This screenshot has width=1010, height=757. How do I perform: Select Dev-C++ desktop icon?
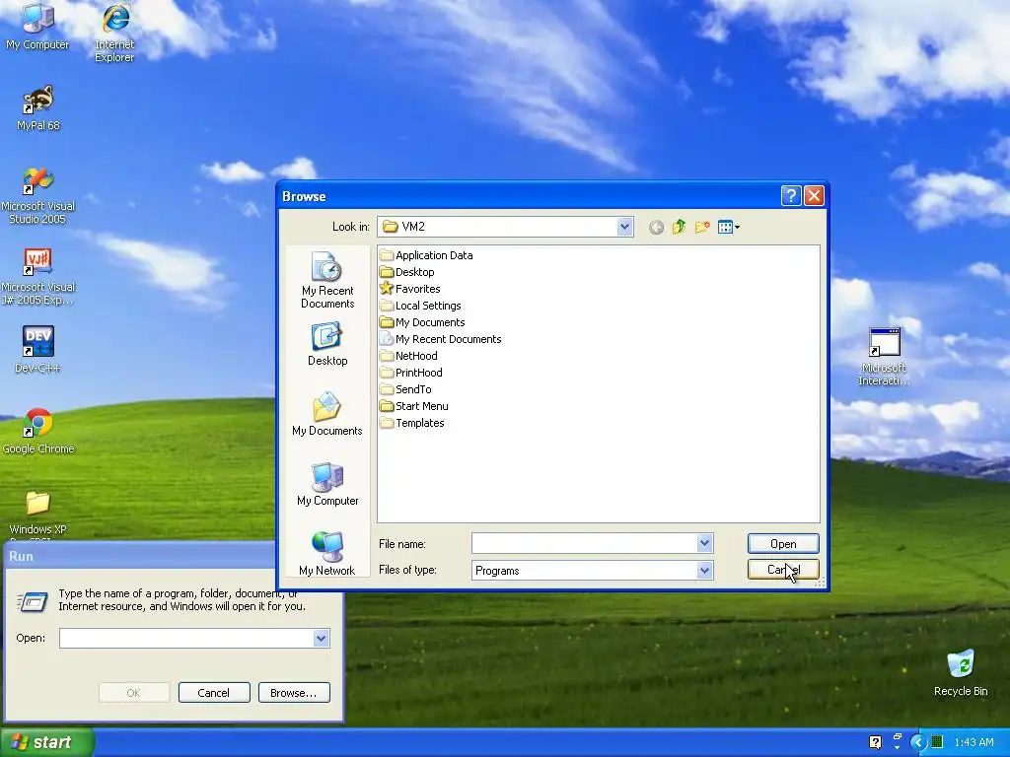pyautogui.click(x=38, y=350)
